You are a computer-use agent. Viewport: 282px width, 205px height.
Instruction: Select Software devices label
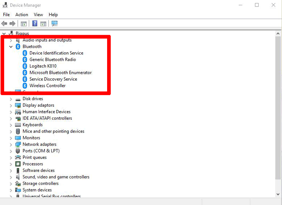tap(39, 170)
